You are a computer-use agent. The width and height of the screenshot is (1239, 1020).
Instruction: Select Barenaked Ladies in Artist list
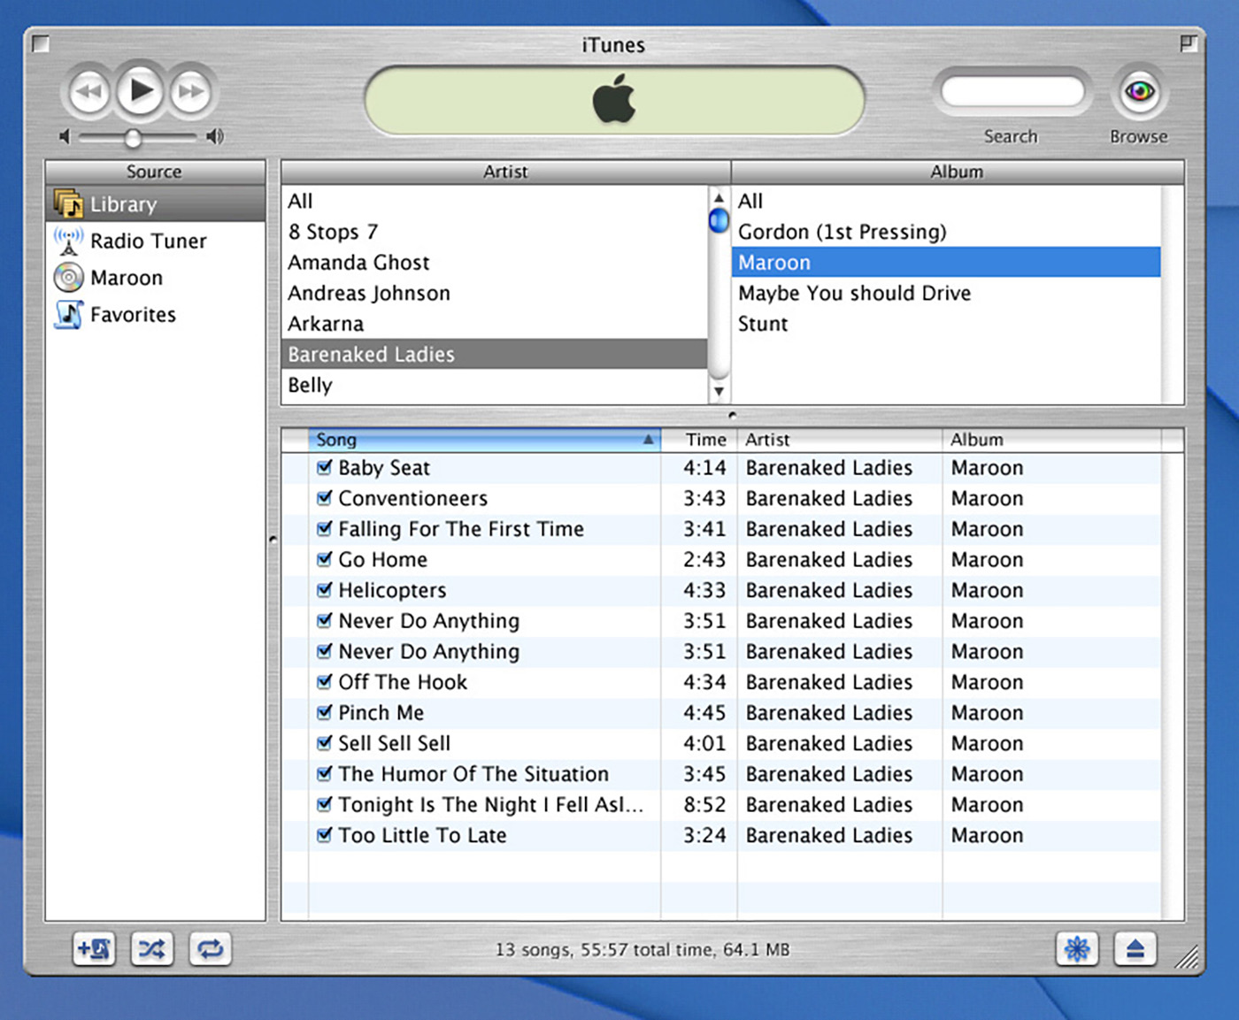click(x=495, y=354)
